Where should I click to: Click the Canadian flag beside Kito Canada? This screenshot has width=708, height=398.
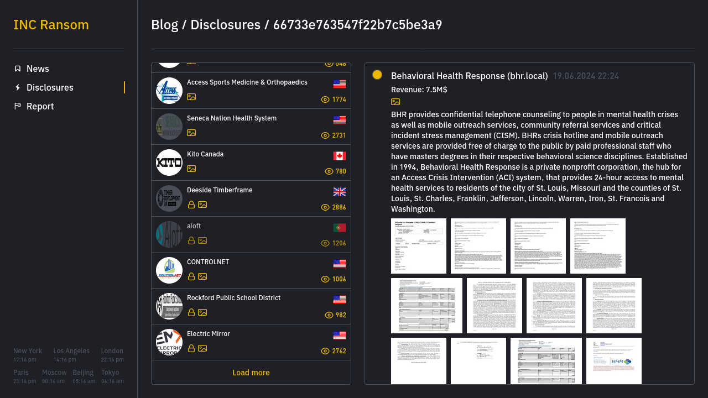click(340, 156)
